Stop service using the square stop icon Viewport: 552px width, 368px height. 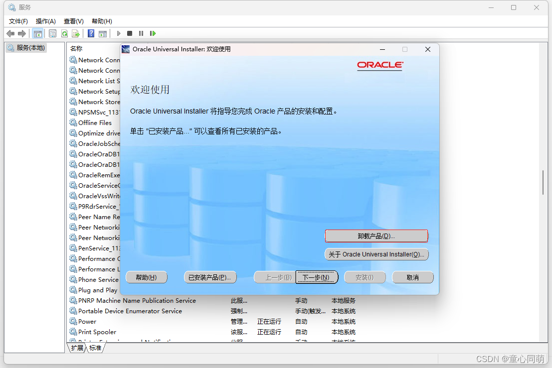click(x=130, y=33)
